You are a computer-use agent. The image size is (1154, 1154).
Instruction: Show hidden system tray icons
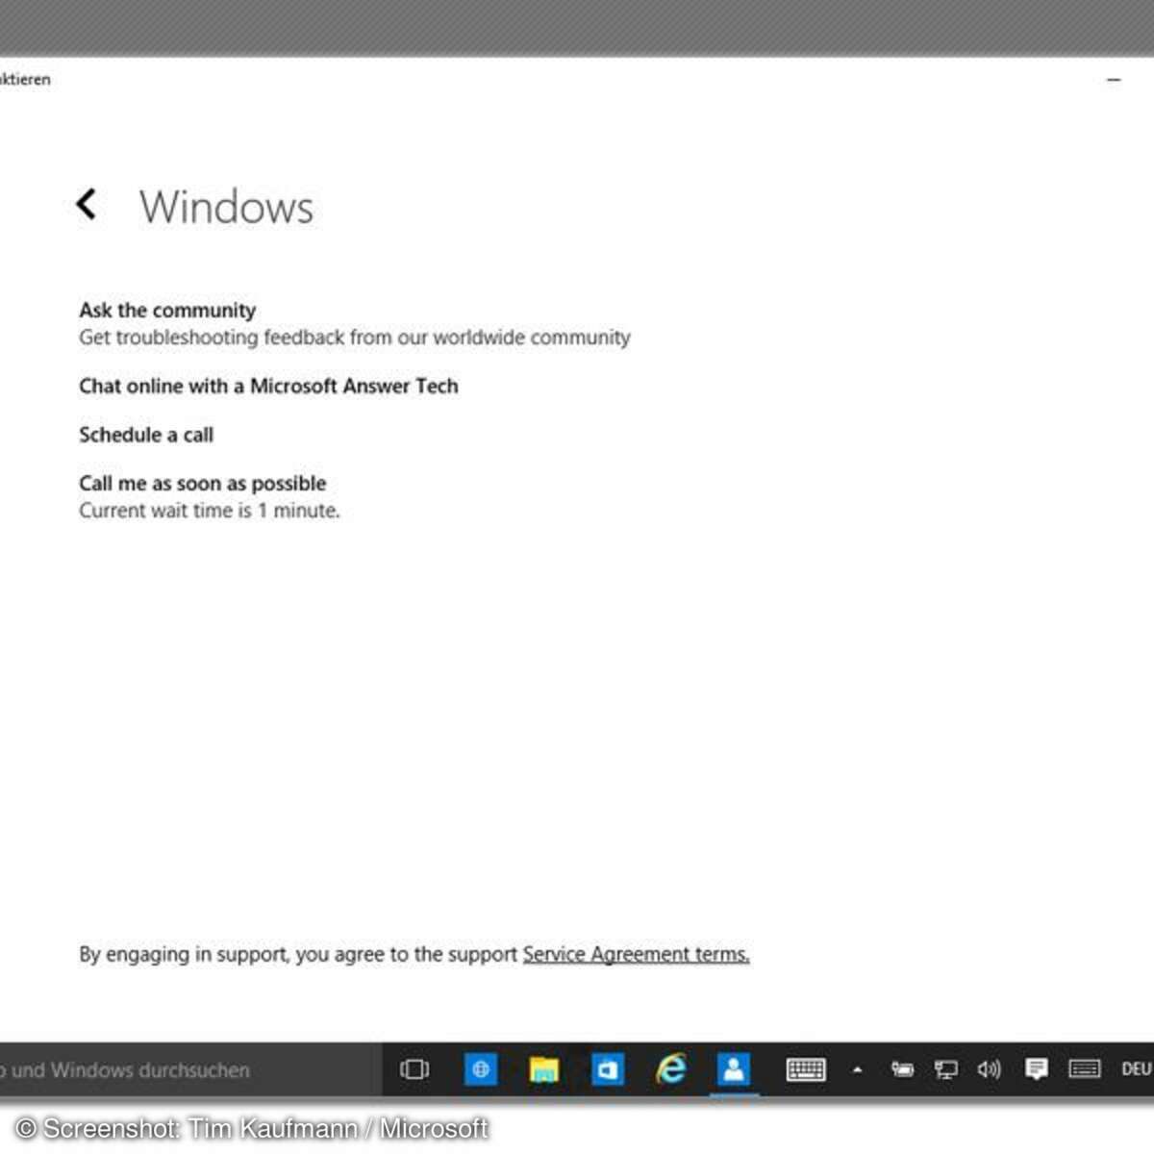coord(857,1069)
